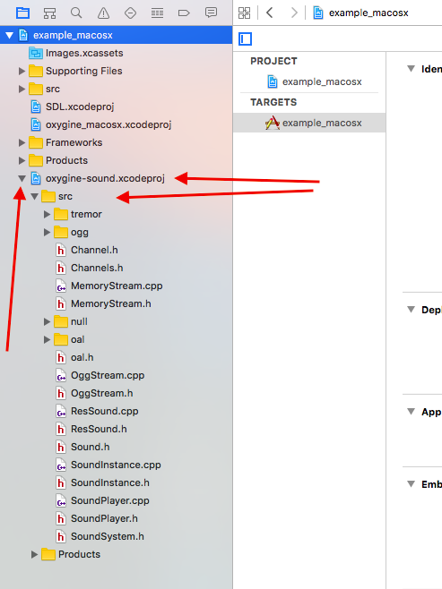Screen dimensions: 442x589
Task: Open the Issue navigator warning icon
Action: pyautogui.click(x=103, y=13)
